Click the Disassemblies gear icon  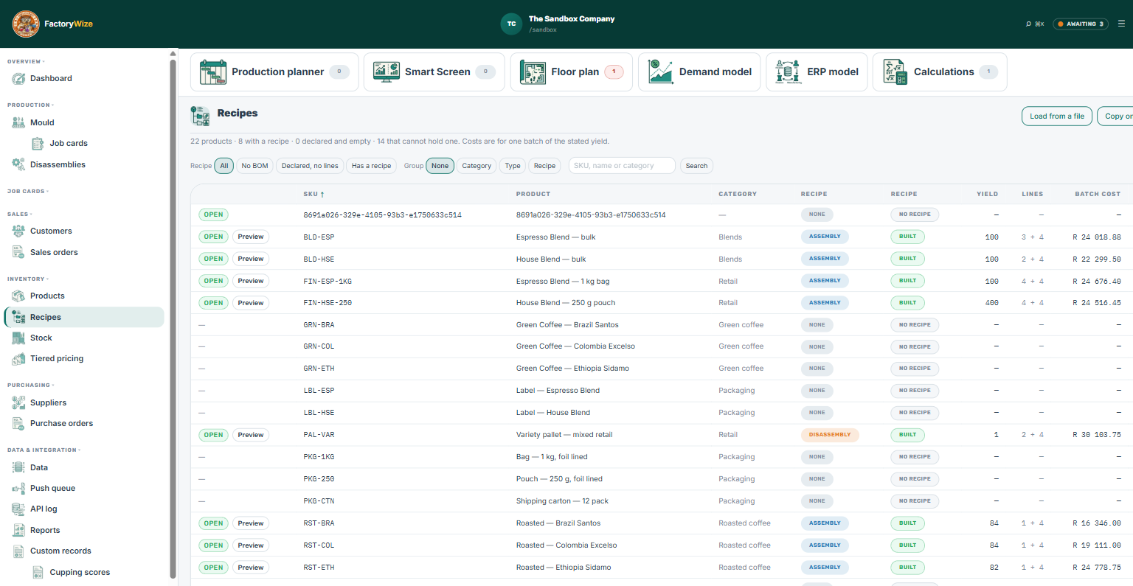pos(18,164)
